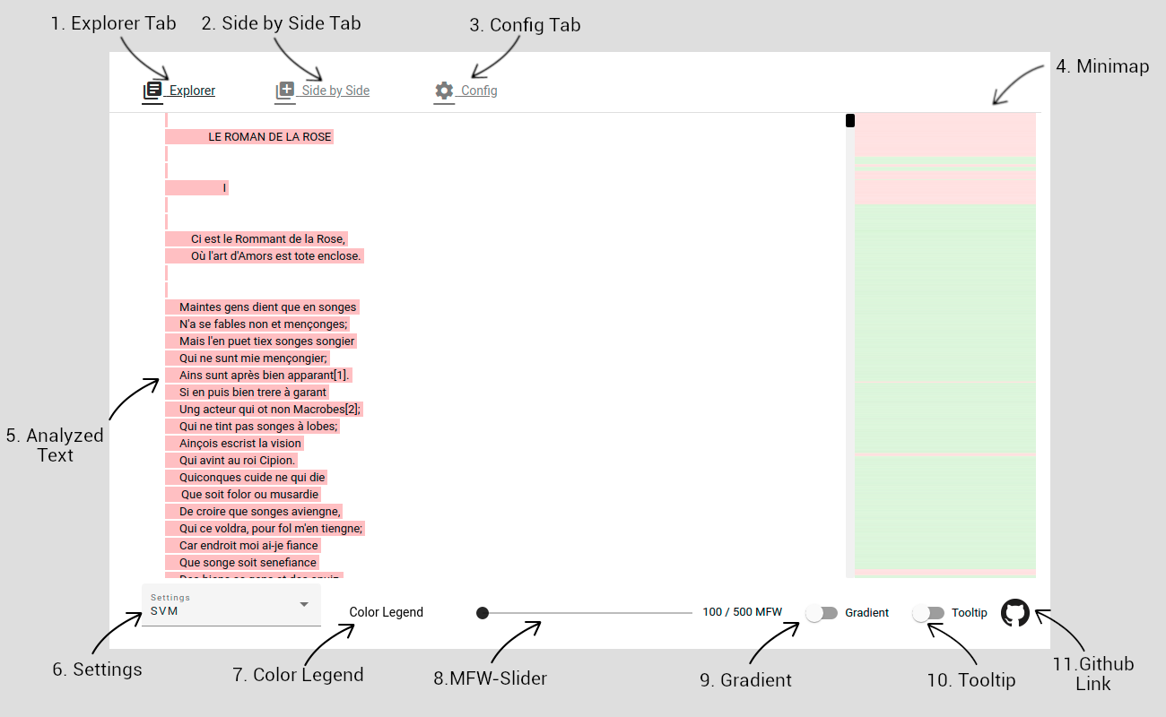Click line 'Ung acteur qui ot non Macrobes[2];'
The height and width of the screenshot is (717, 1166).
coord(270,410)
